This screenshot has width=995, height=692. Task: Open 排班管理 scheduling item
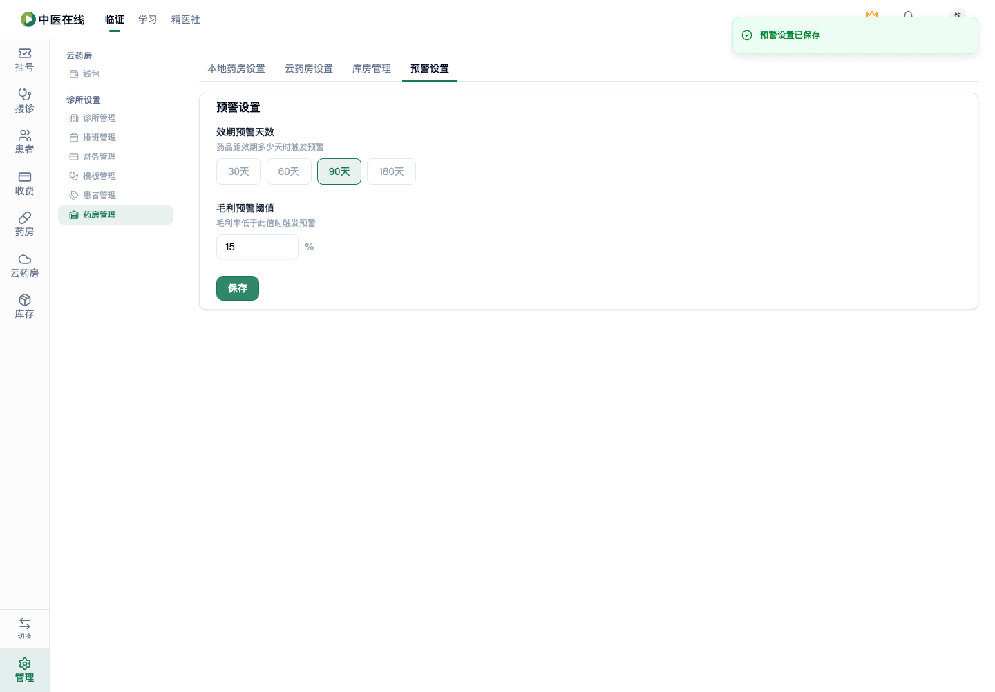click(x=115, y=138)
